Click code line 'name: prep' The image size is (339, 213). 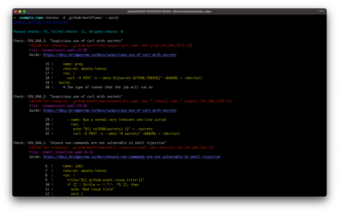(73, 64)
